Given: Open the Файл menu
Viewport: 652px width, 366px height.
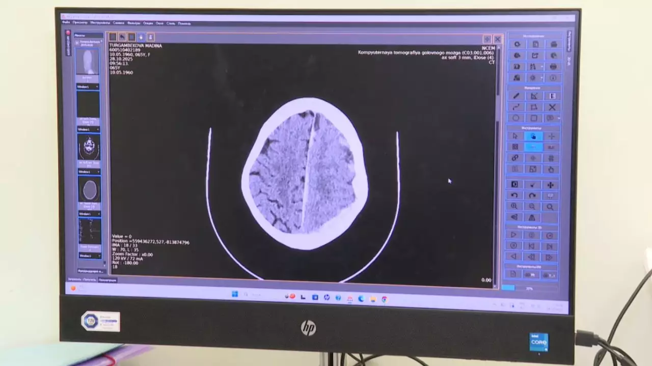Looking at the screenshot, I should click(66, 22).
